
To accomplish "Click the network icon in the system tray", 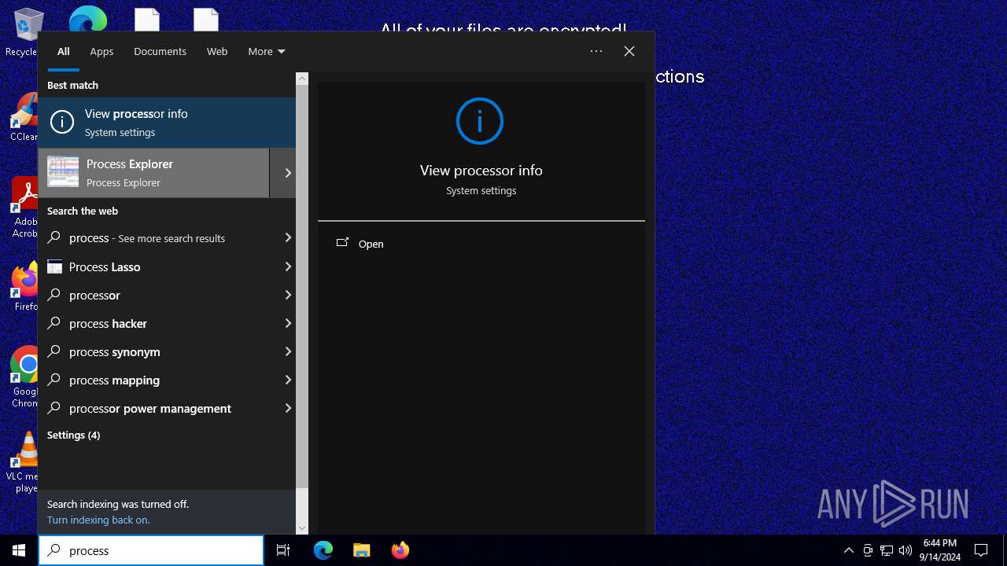I will [887, 550].
